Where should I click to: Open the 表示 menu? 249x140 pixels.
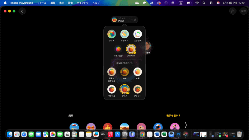pos(62,3)
